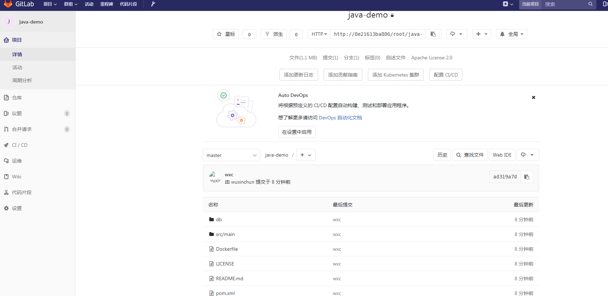The width and height of the screenshot is (608, 296).
Task: Star the project with the 星标 button
Action: (226, 34)
